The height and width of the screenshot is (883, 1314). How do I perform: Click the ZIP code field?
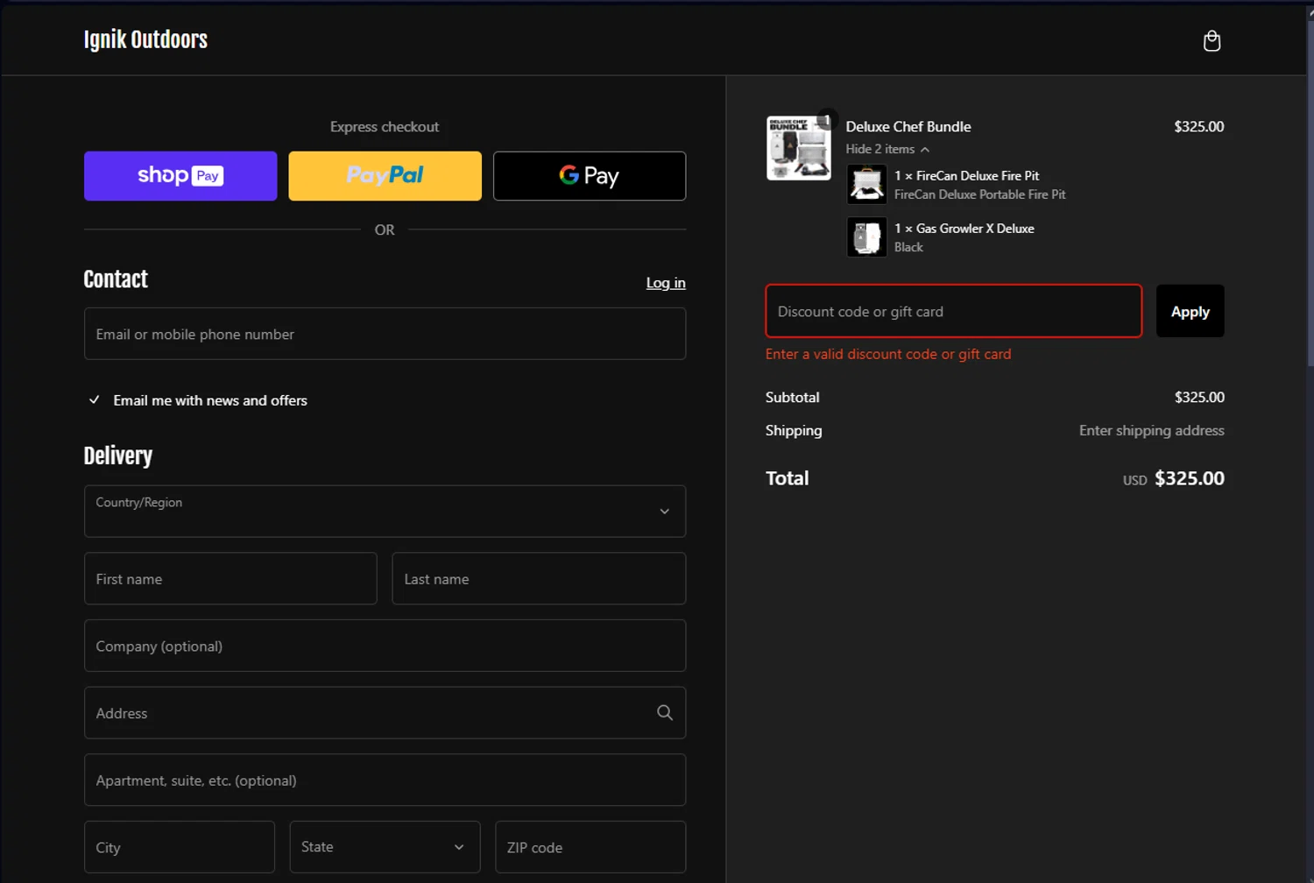(590, 847)
